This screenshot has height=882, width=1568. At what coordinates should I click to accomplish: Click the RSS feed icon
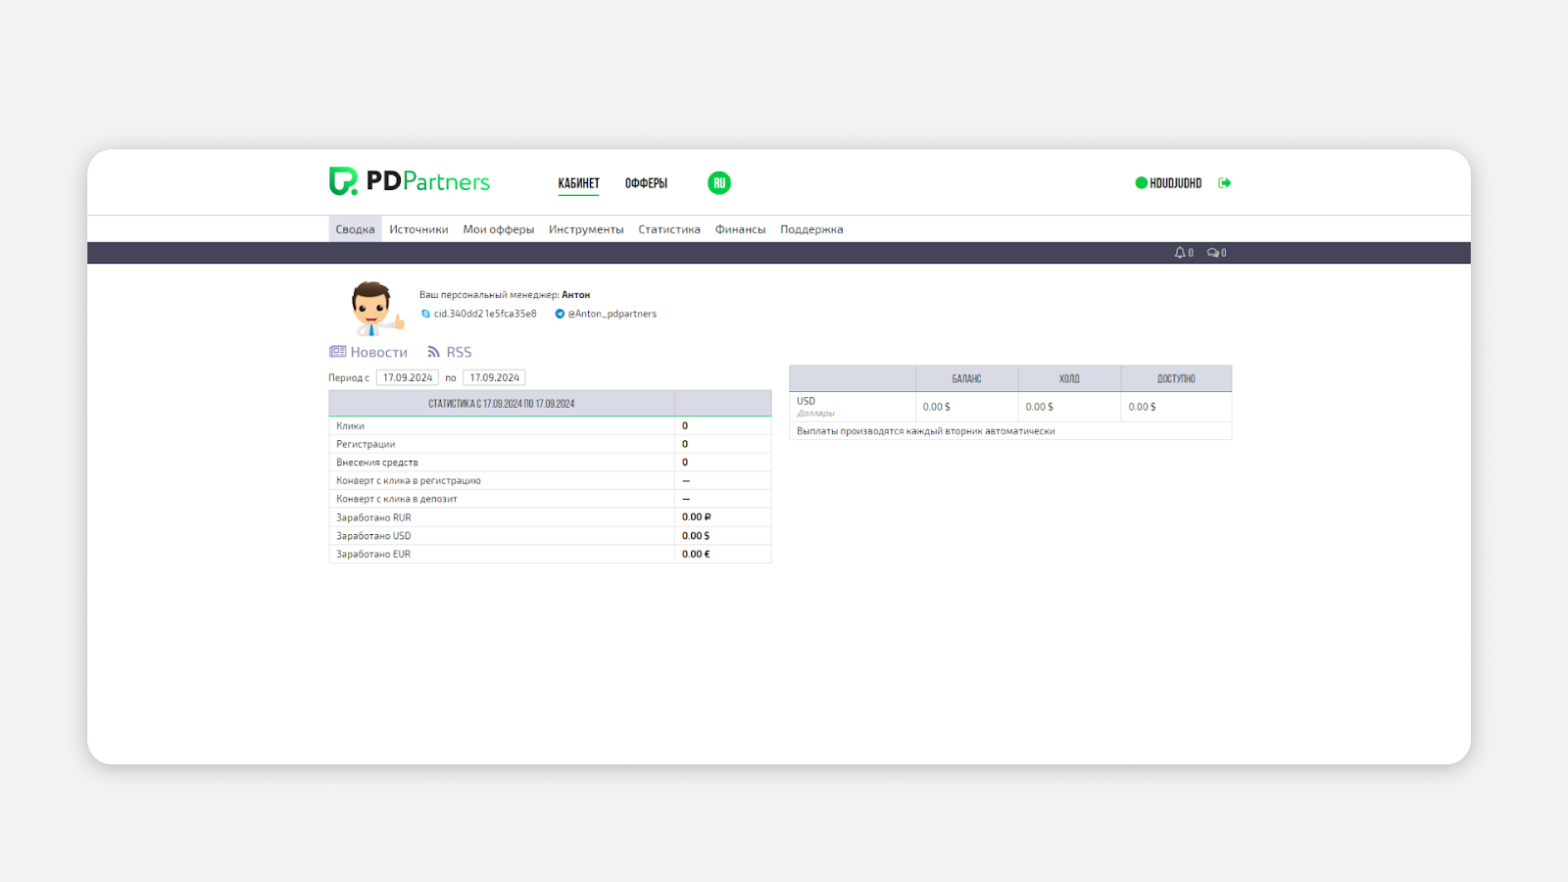(433, 352)
